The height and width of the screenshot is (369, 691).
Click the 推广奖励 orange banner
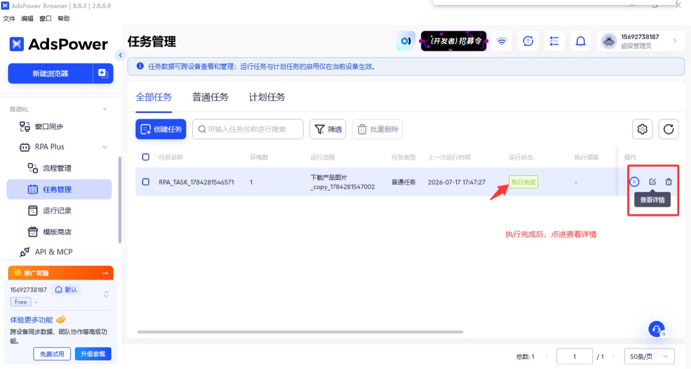pyautogui.click(x=60, y=273)
